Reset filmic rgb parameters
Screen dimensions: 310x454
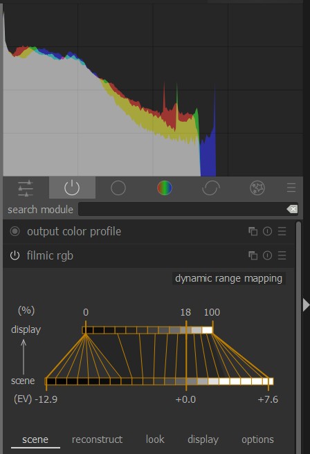point(268,255)
